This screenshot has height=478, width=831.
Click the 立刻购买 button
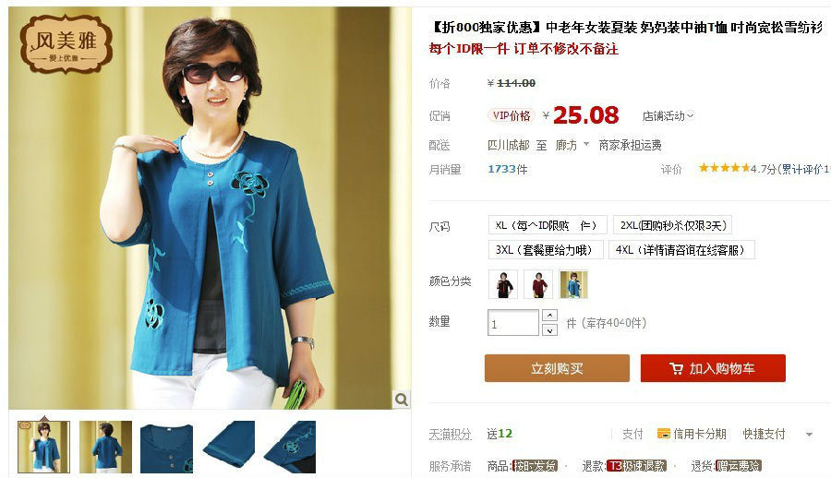click(x=557, y=368)
